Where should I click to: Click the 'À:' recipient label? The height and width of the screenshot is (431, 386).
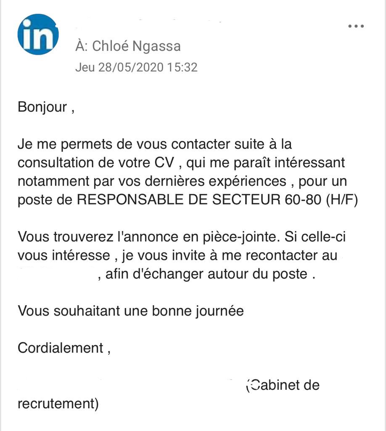(81, 46)
